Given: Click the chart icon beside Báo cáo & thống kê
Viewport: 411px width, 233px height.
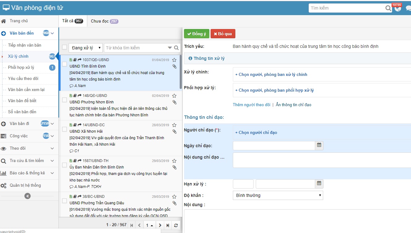Looking at the screenshot, I should tap(3, 173).
